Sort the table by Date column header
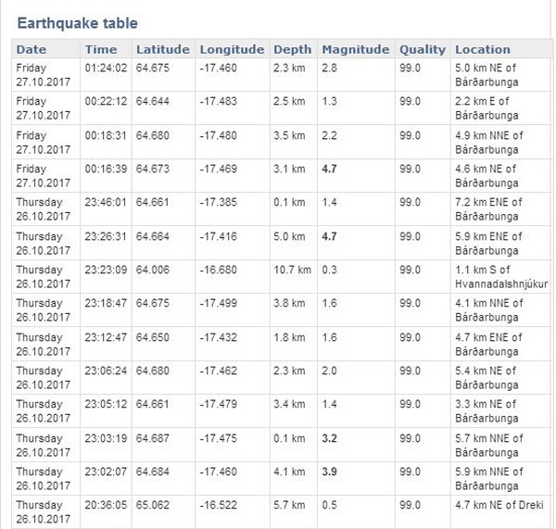The width and height of the screenshot is (556, 529). [x=32, y=49]
